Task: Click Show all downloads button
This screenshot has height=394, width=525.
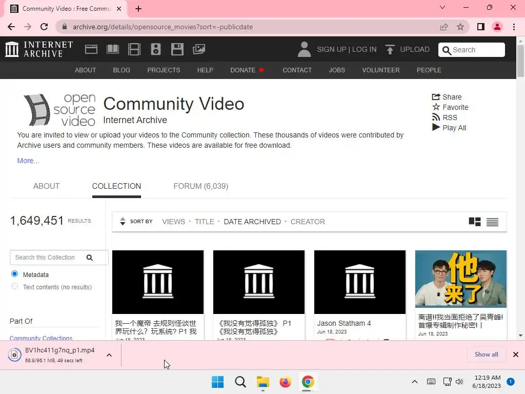Action: [486, 354]
